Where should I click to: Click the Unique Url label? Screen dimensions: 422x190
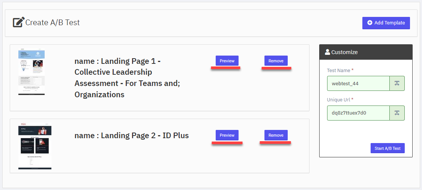[x=339, y=100]
